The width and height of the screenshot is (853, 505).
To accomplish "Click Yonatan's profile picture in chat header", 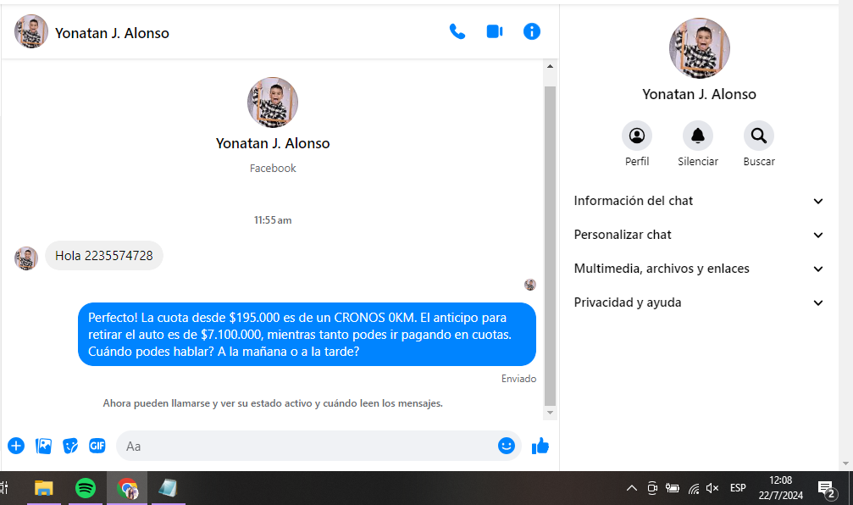I will 31,32.
